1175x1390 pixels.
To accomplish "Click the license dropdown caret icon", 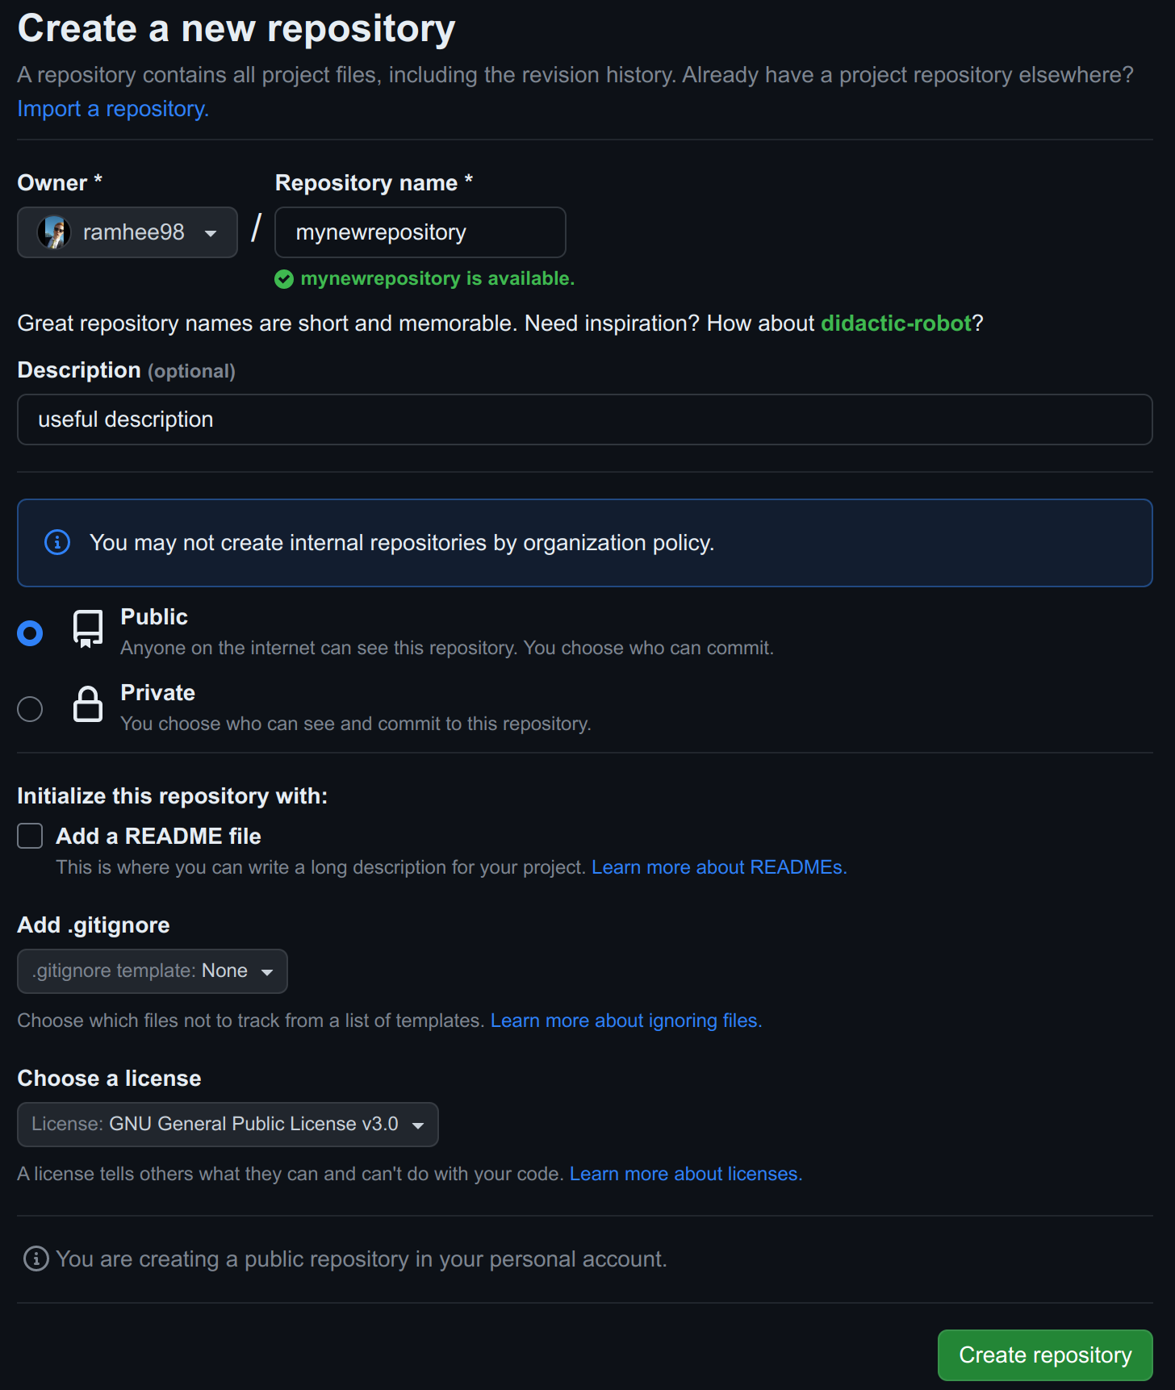I will [x=419, y=1124].
